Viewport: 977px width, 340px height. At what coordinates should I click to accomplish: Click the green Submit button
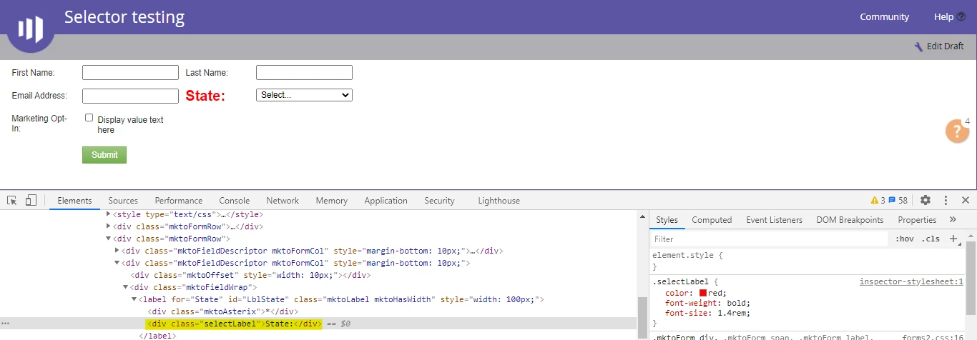pyautogui.click(x=104, y=155)
